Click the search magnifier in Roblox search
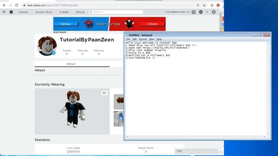Image resolution: width=278 pixels, height=156 pixels. pyautogui.click(x=91, y=12)
